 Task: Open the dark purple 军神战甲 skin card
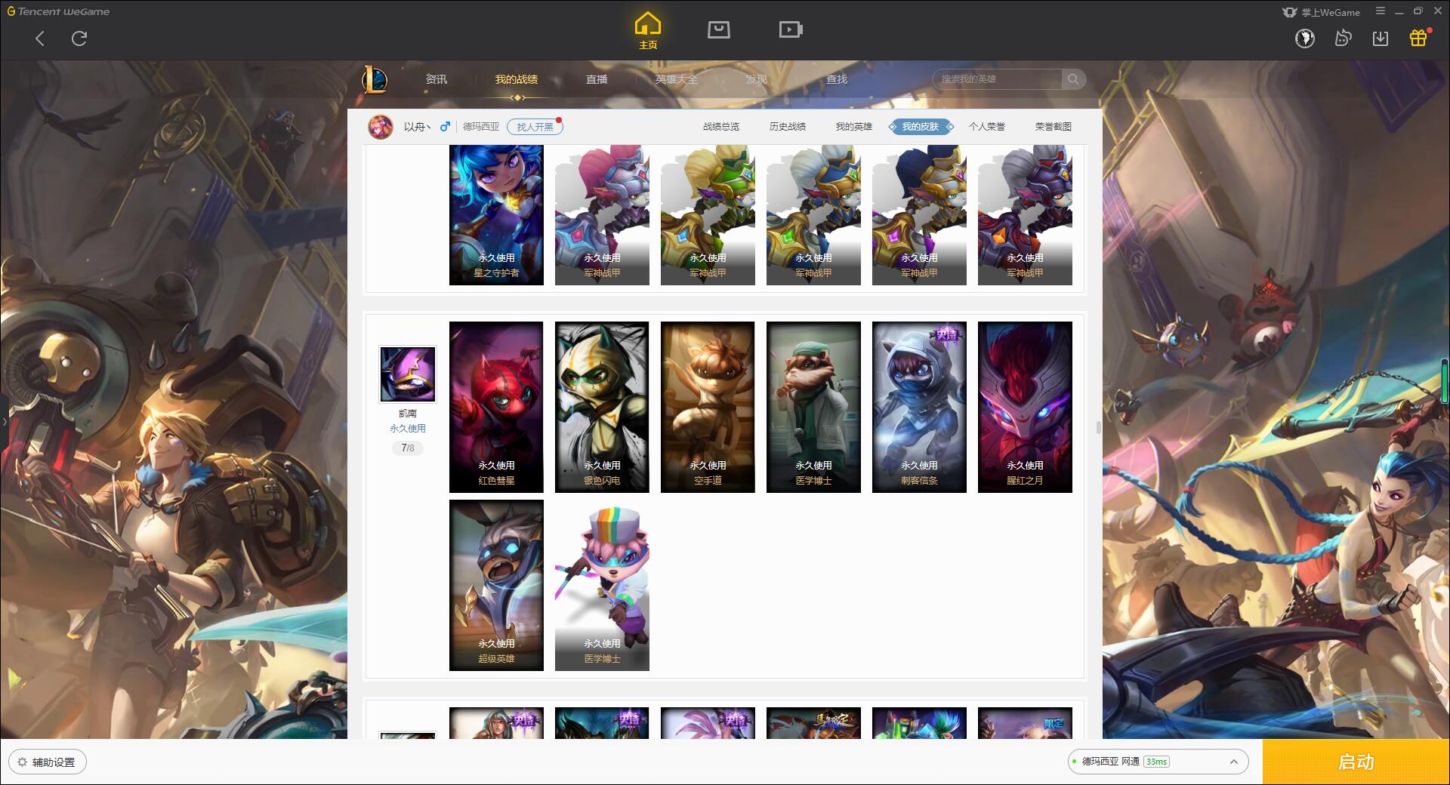pos(1025,215)
